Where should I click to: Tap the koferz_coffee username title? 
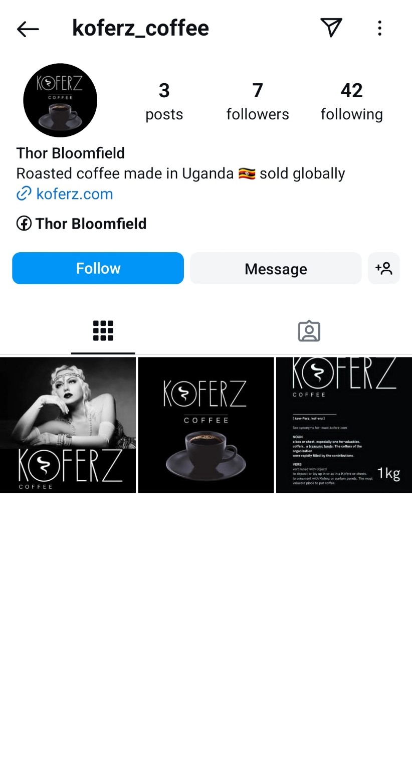click(141, 28)
